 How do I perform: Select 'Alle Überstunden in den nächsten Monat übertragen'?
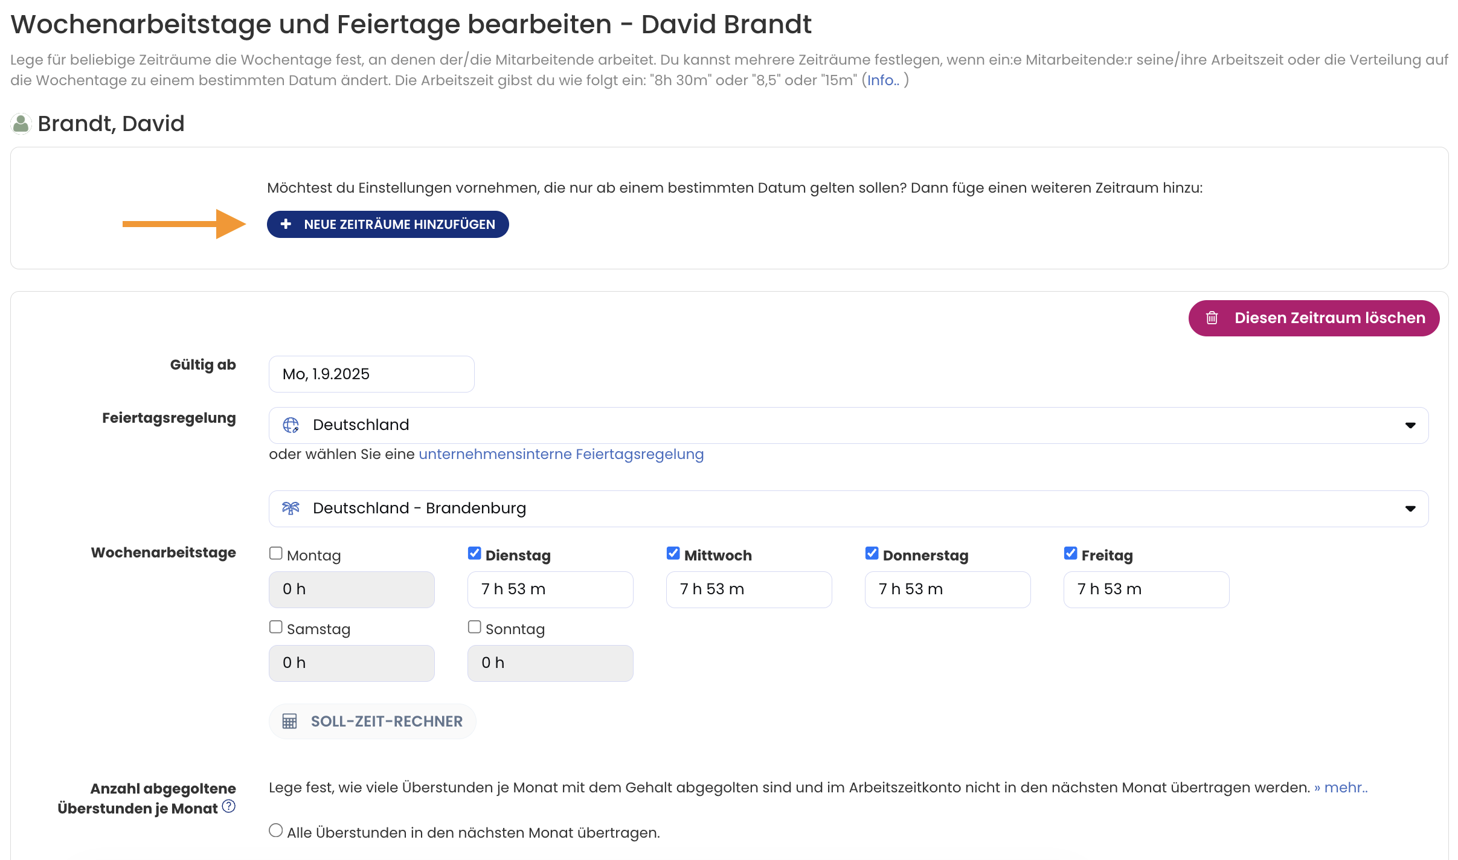coord(276,830)
